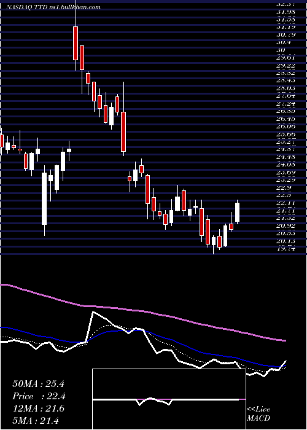The width and height of the screenshot is (307, 430).
Task: Click the 25.66 price axis label
Action: (x=286, y=134)
